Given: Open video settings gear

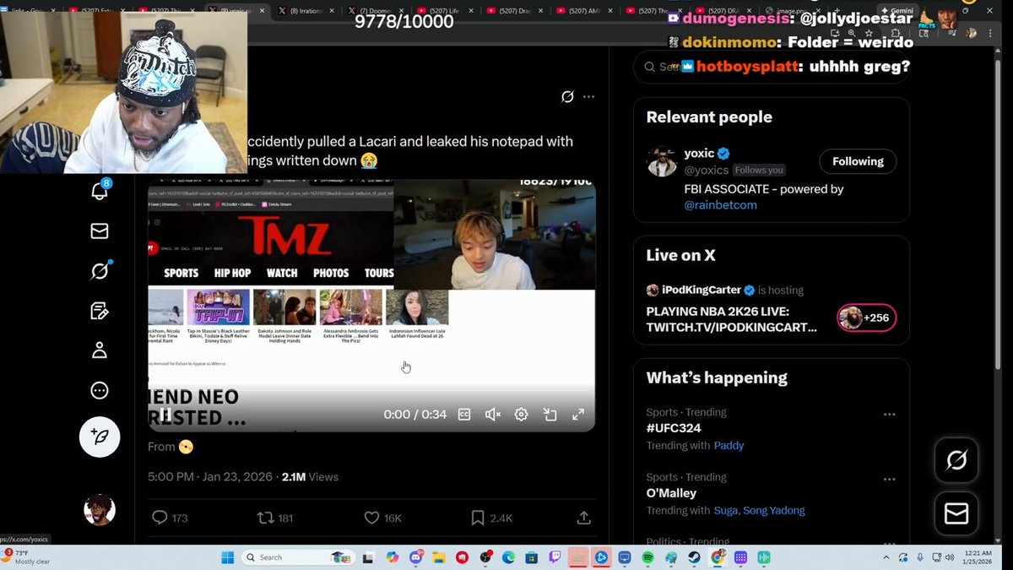Looking at the screenshot, I should [x=522, y=415].
